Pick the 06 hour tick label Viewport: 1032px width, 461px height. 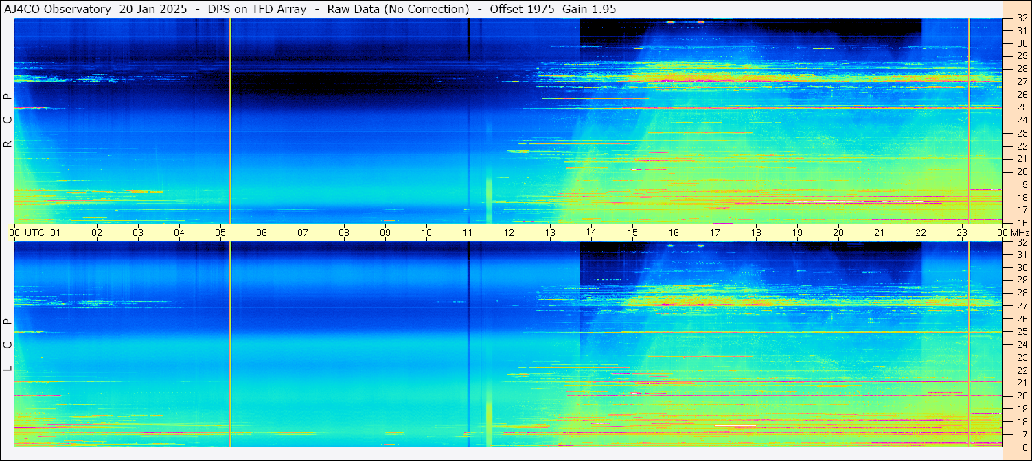pos(262,233)
